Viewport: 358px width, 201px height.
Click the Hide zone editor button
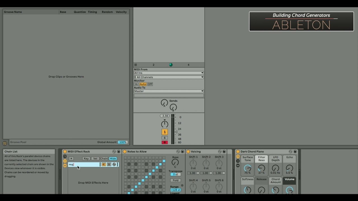[x=113, y=159]
